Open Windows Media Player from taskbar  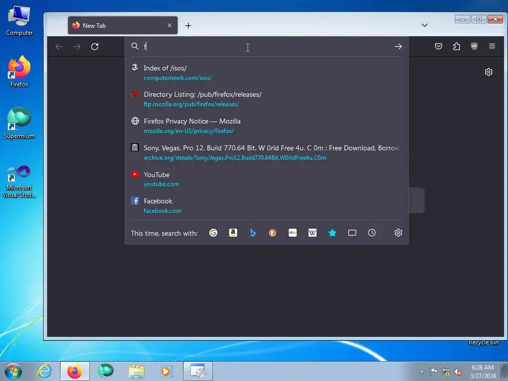tap(167, 371)
